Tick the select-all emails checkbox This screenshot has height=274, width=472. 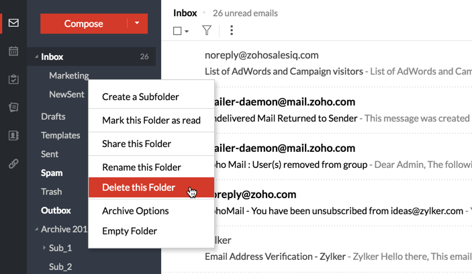click(x=177, y=31)
